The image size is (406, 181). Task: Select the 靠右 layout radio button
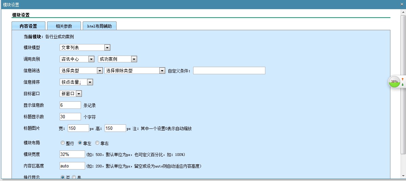97,143
